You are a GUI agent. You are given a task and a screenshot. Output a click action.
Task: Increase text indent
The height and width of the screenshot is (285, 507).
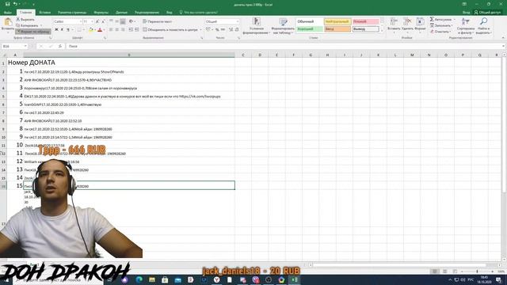point(137,29)
